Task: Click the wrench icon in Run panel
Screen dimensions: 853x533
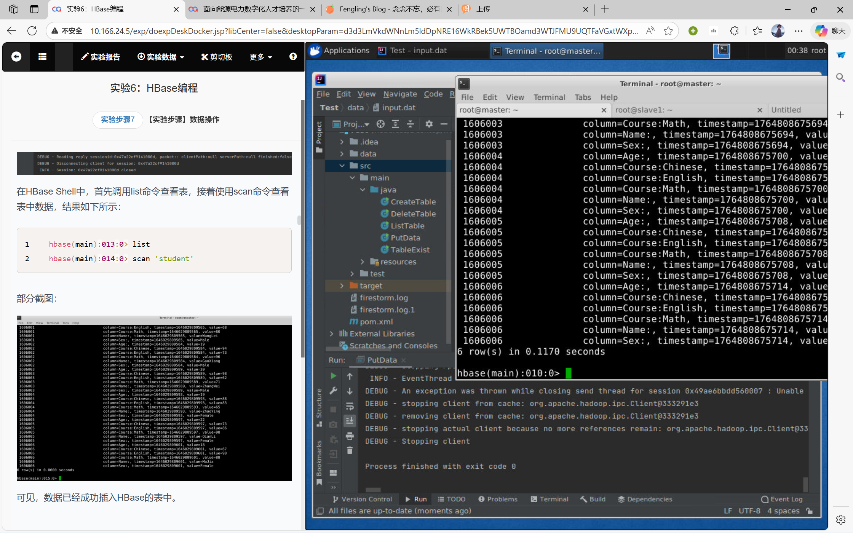Action: (333, 391)
